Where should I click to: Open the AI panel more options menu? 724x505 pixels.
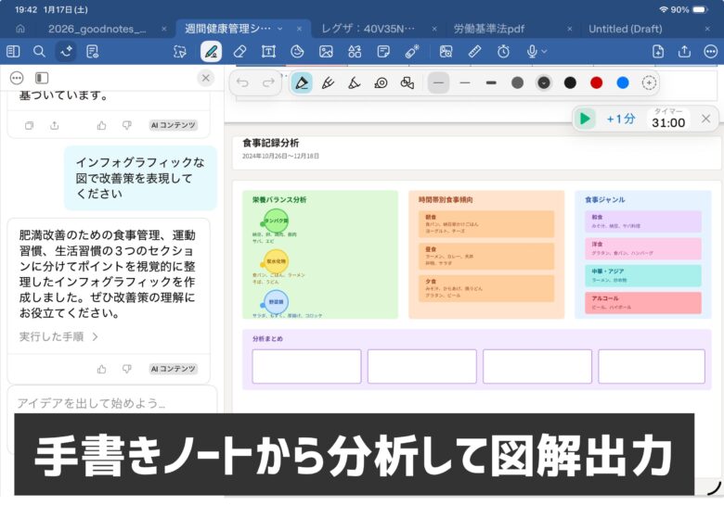tap(17, 78)
